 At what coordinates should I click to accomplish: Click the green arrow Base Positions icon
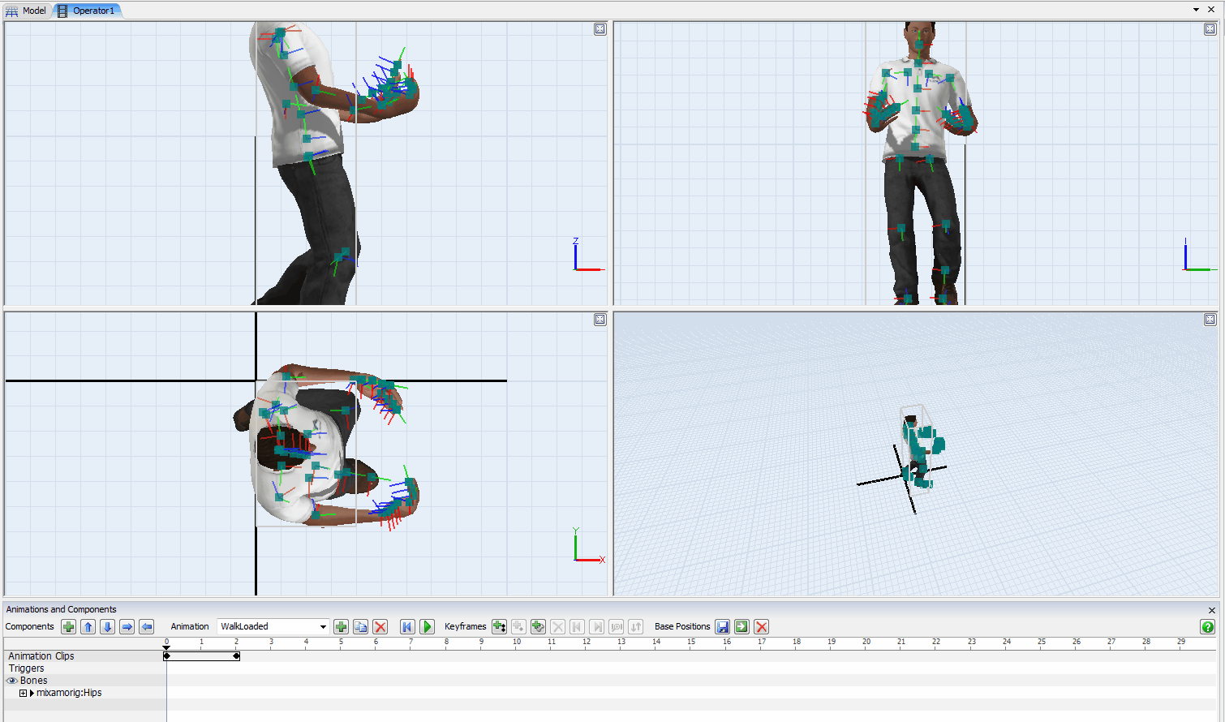point(741,626)
